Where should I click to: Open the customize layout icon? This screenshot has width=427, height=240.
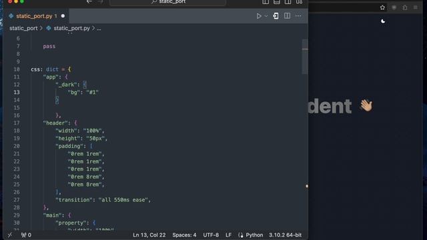[299, 2]
